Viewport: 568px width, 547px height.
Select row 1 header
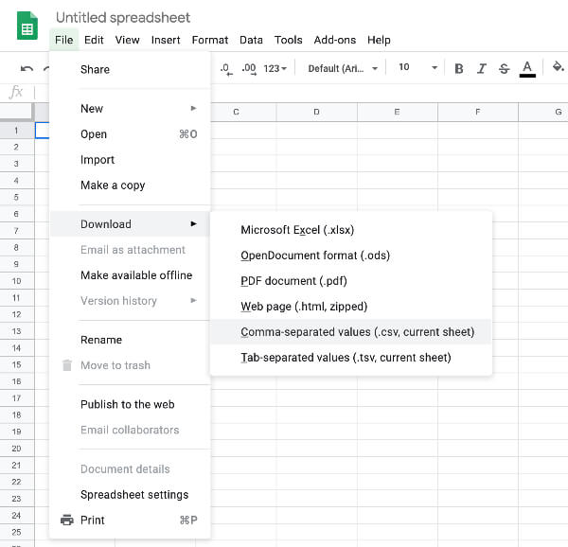coord(17,131)
